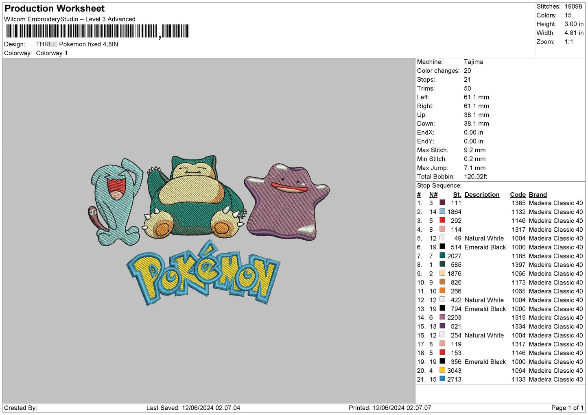588x415 pixels.
Task: Click the 'Color changes:' label
Action: point(438,71)
